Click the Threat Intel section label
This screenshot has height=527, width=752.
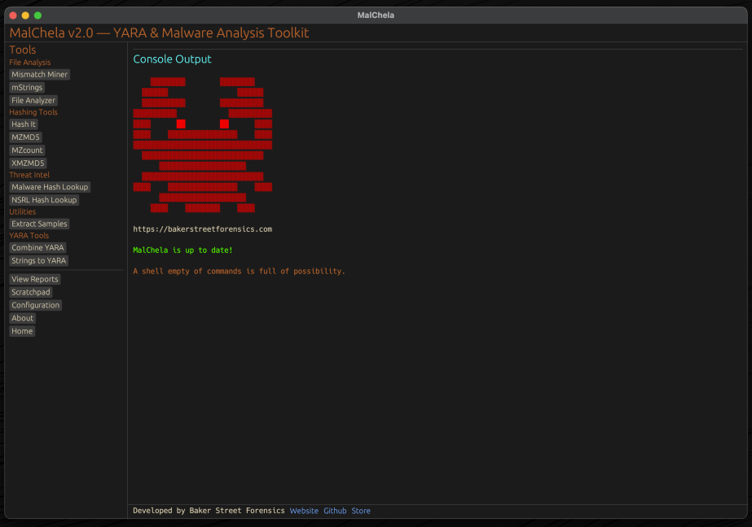pyautogui.click(x=29, y=175)
